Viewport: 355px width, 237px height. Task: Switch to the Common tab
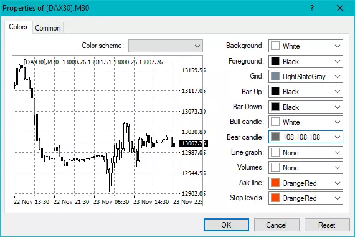(48, 28)
